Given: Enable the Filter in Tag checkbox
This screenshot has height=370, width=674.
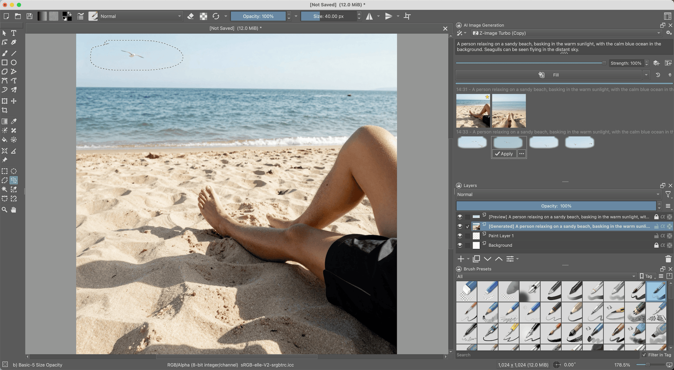Looking at the screenshot, I should point(645,355).
